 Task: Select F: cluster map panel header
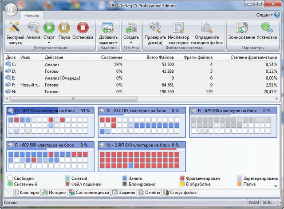[50, 145]
